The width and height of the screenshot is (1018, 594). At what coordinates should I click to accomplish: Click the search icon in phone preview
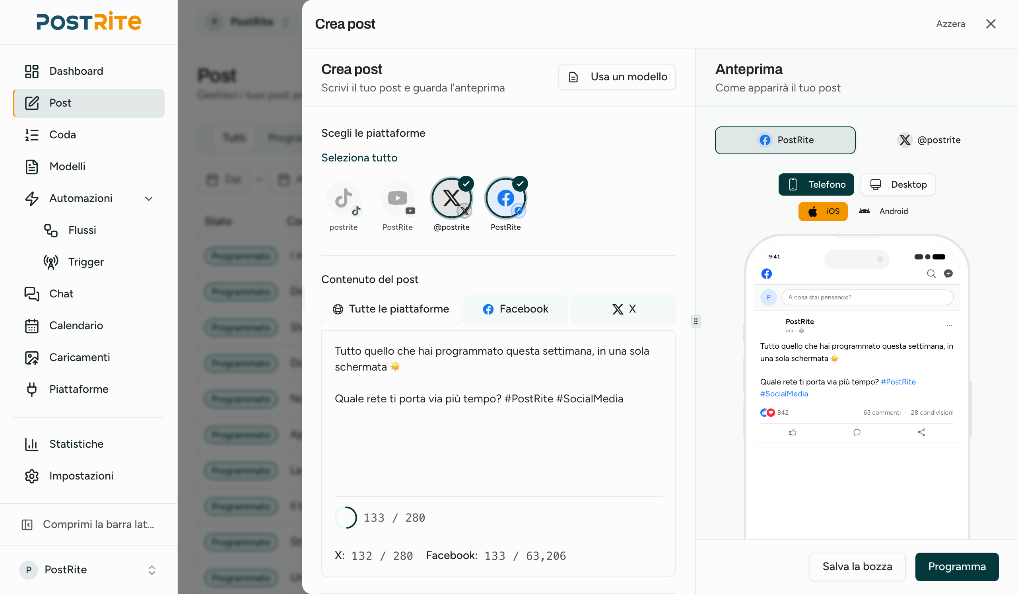[x=931, y=274]
